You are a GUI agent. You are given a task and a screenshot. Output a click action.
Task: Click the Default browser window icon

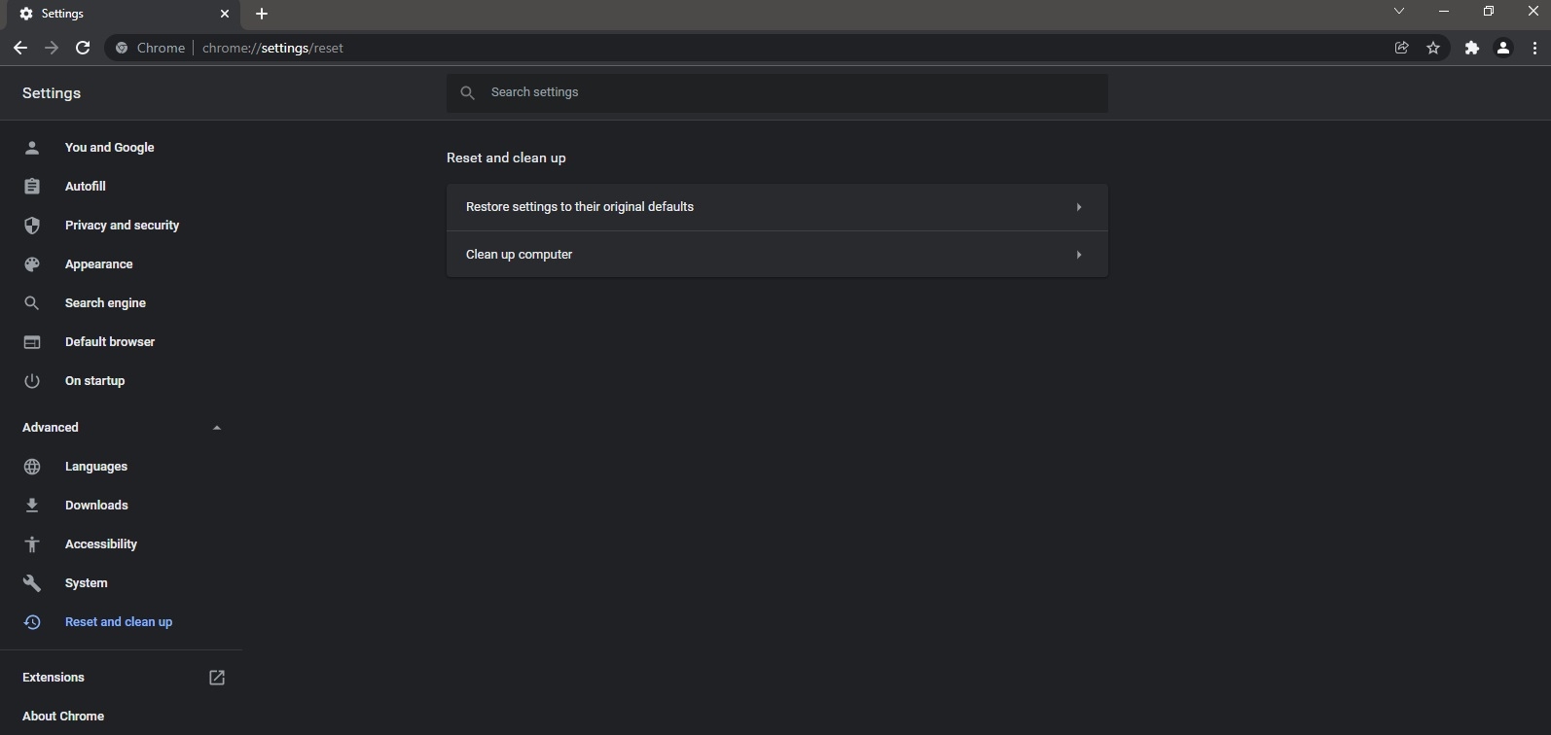(32, 342)
